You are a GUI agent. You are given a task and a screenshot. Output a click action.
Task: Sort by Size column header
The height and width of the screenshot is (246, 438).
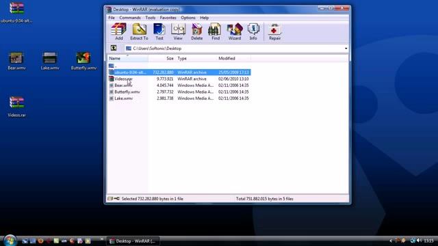coord(162,58)
